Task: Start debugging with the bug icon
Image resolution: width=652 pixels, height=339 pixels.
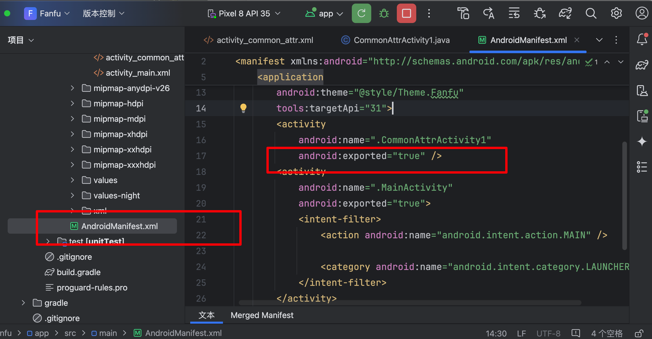Action: coord(384,13)
